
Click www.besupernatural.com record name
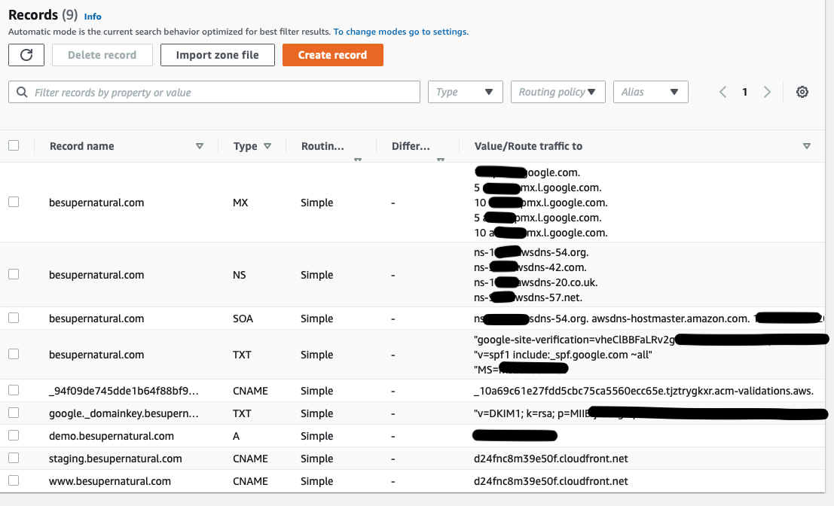110,481
